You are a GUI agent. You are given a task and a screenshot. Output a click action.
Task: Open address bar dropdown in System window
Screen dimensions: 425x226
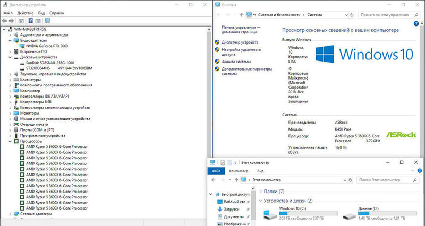point(346,15)
